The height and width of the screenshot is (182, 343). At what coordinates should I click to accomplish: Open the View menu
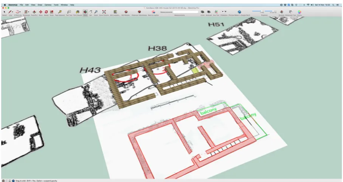pos(33,5)
